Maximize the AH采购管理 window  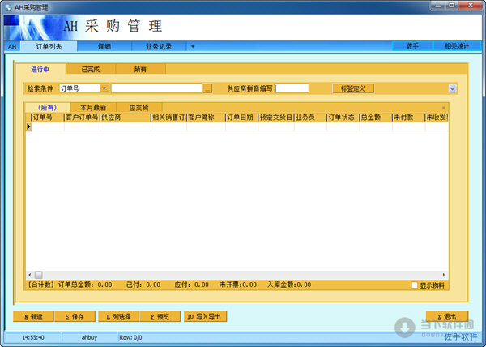452,6
